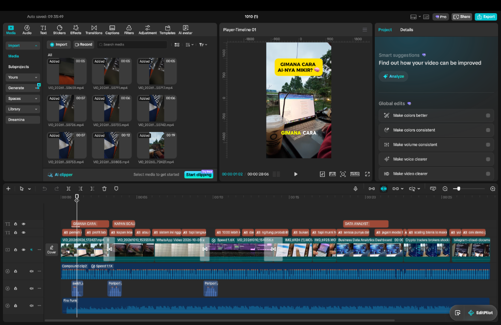501x325 pixels.
Task: Expand the Spaces media category
Action: (23, 99)
